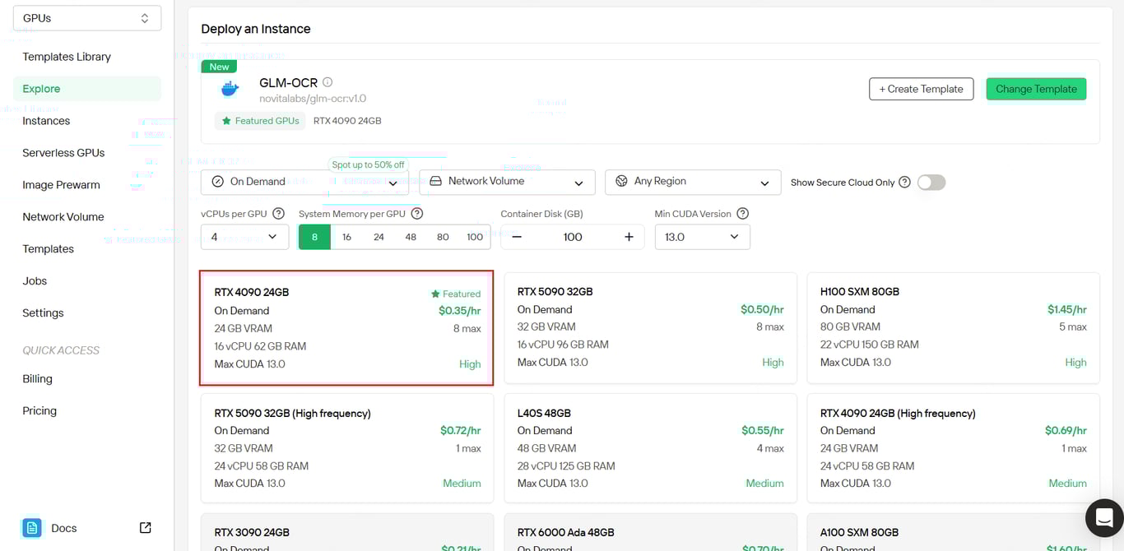
Task: Click the external link icon beside Docs
Action: (146, 528)
